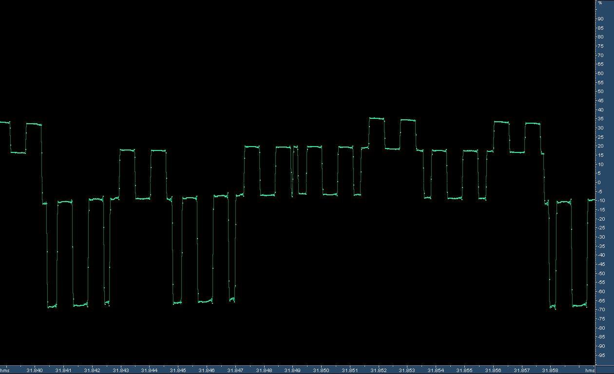Click the waveform trough bottom above 31.841

[x=52, y=306]
